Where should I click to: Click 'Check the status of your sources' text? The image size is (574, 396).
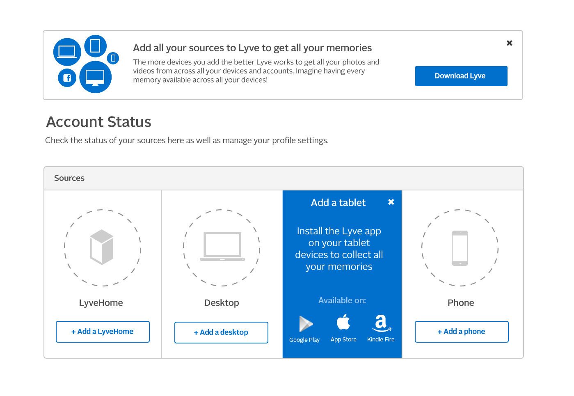(x=187, y=140)
